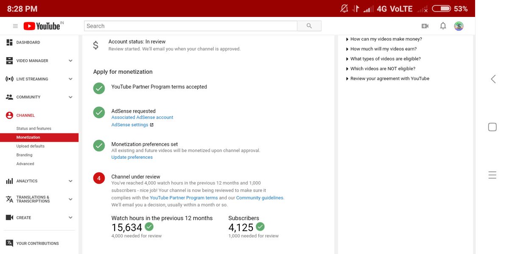Open the Community guidelines link
Screen dimensions: 509x254
click(260, 198)
